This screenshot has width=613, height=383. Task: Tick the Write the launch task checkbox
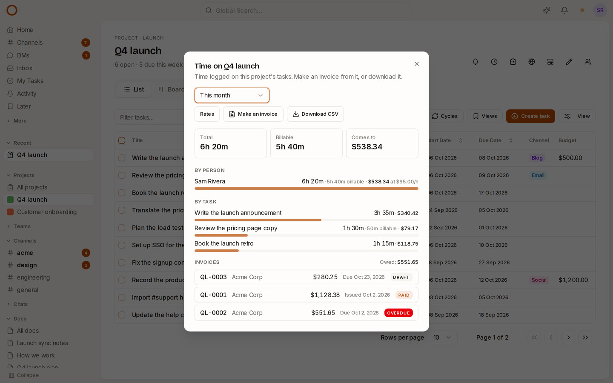(122, 158)
